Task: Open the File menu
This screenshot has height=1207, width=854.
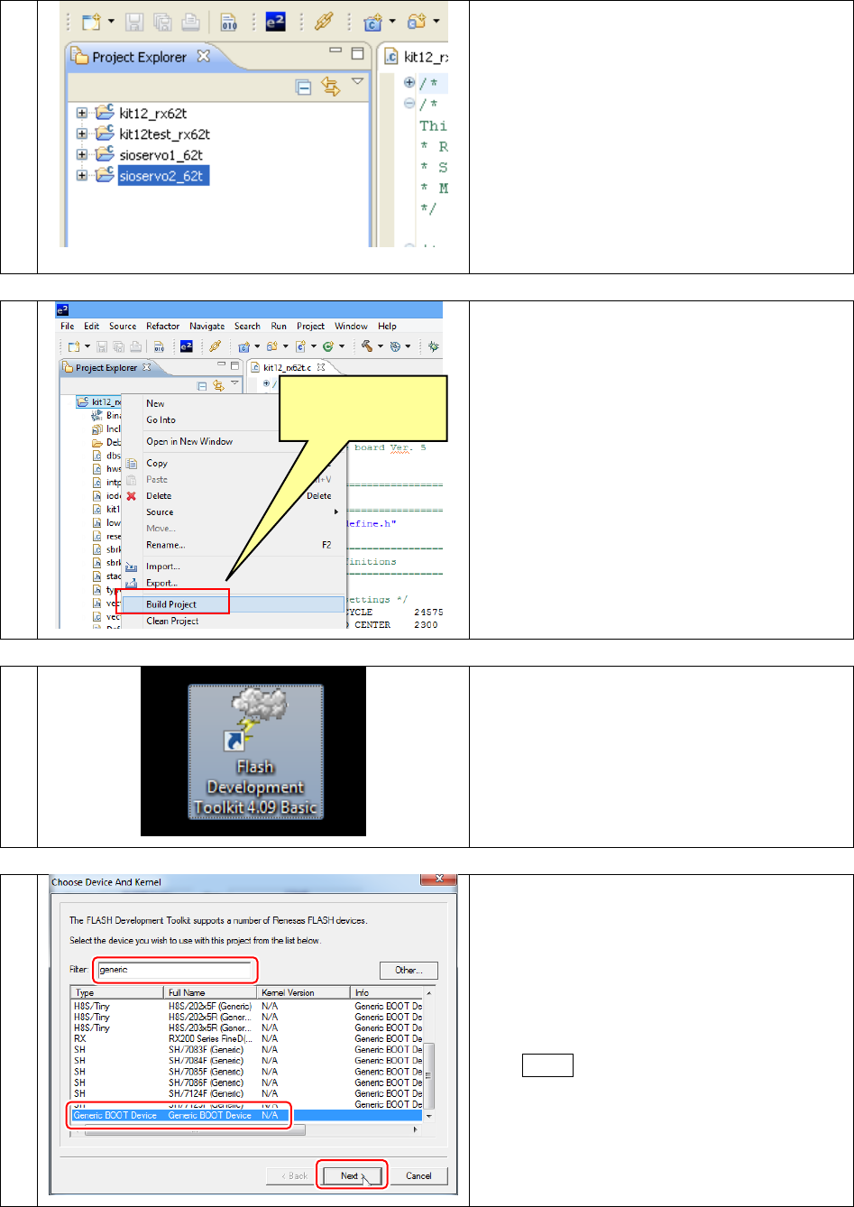Action: [68, 326]
